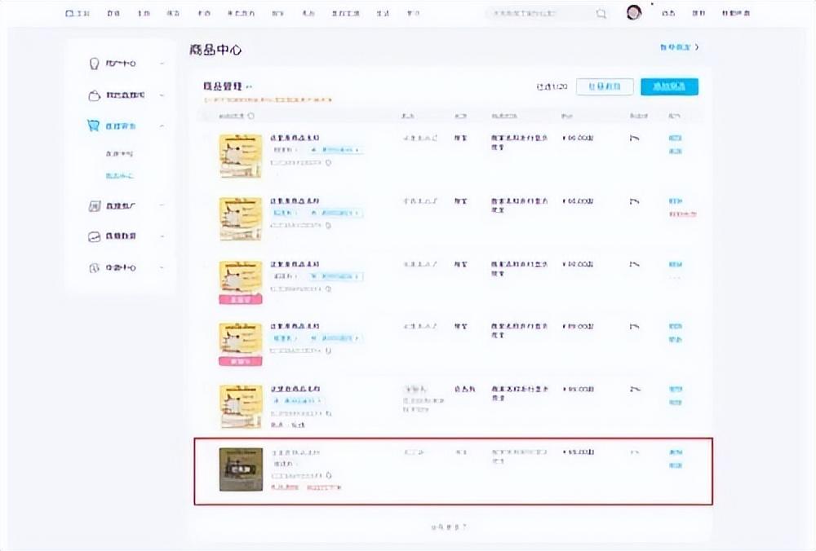816x551 pixels.
Task: Collapse the expanded shopping cart sidebar section
Action: click(x=162, y=126)
